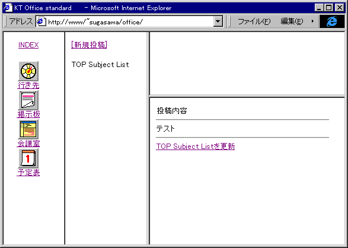Click the IE icon in title bar
Image resolution: width=348 pixels, height=248 pixels.
pos(8,8)
